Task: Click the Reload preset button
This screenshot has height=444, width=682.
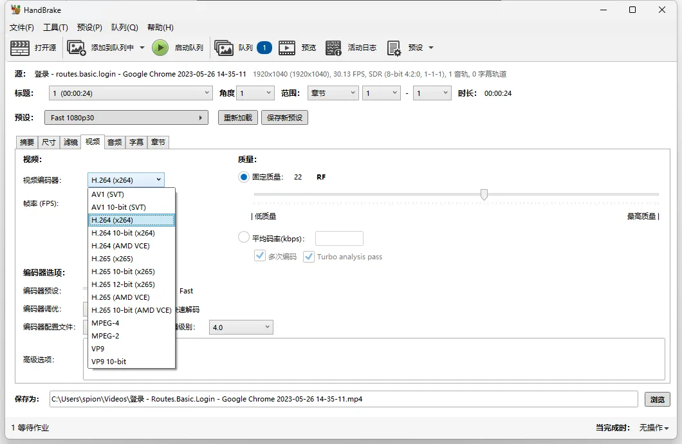Action: tap(238, 117)
